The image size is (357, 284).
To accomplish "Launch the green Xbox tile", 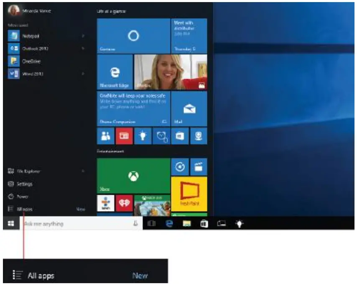I will [x=133, y=176].
